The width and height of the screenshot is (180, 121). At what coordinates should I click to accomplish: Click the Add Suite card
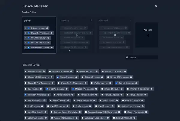[x=147, y=35]
